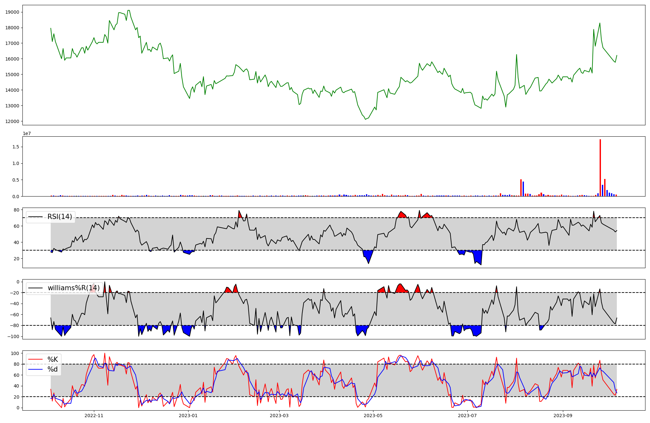Click the lowest point of green price line

click(365, 119)
